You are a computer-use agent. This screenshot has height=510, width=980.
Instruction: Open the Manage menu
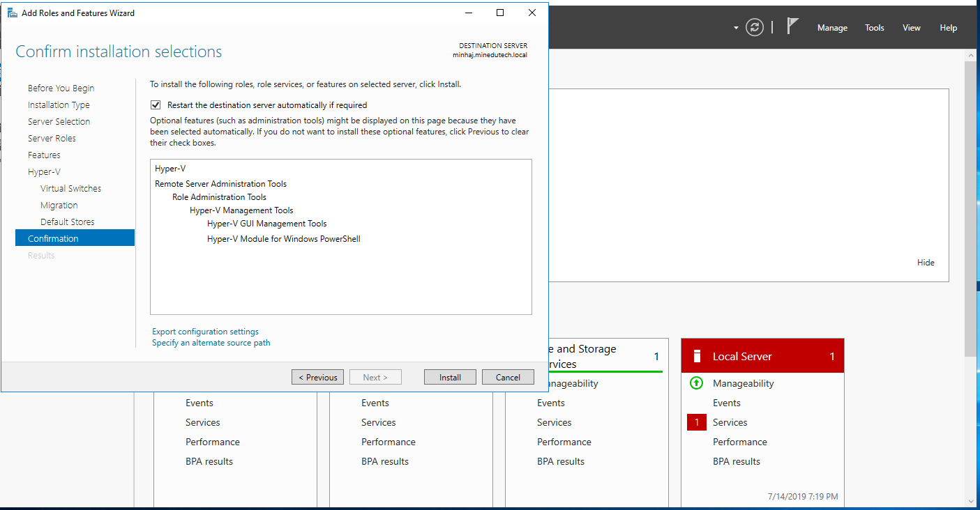832,28
